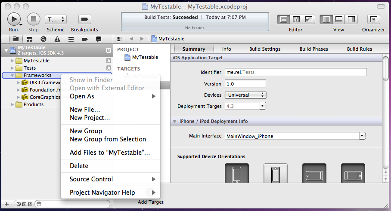
Task: Collapse the Frameworks group
Action: click(x=12, y=75)
